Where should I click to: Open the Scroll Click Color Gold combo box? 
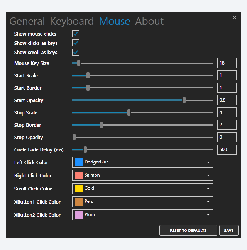click(x=143, y=189)
